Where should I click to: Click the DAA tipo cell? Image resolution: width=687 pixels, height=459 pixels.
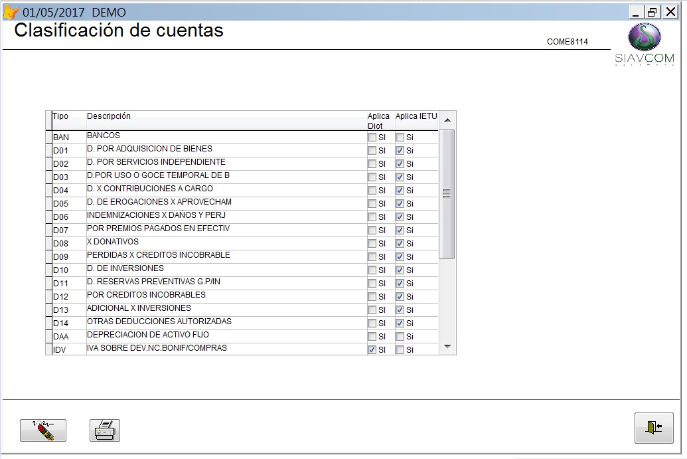point(69,336)
